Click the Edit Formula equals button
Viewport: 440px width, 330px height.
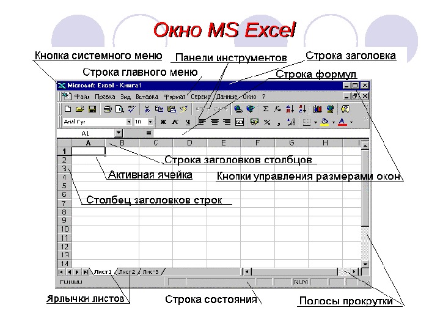point(148,133)
